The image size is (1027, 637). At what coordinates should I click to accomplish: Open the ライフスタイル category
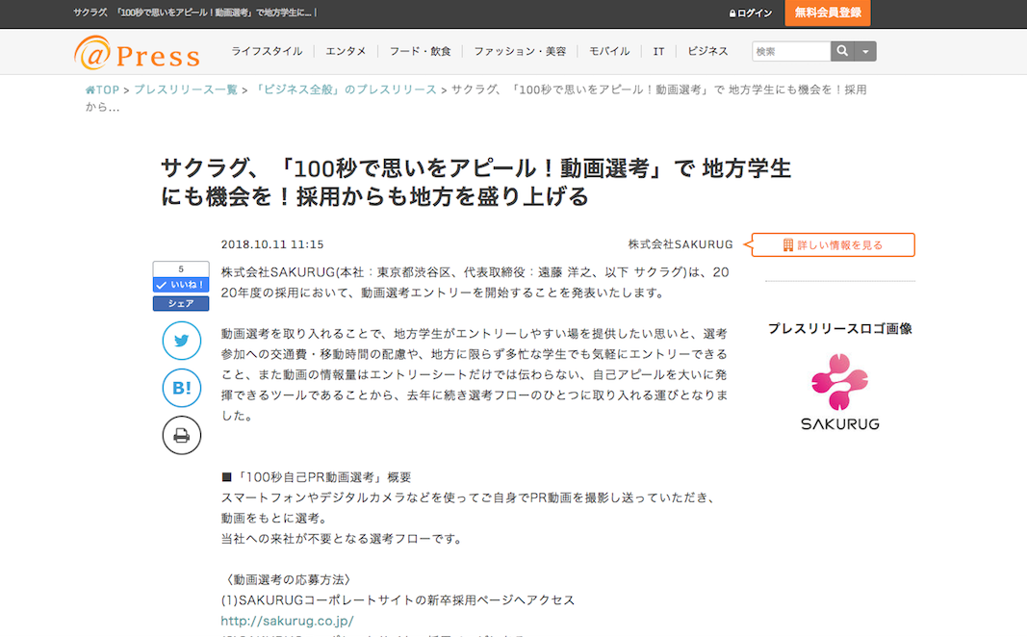pos(267,51)
